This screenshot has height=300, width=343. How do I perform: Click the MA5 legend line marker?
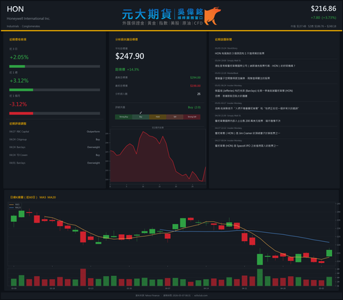pos(12,205)
